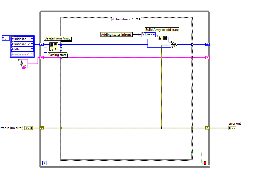
Task: Open the Initialize -2 enum dropdown arrow
Action: coord(32,44)
